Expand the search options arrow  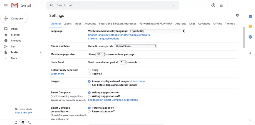[174, 5]
